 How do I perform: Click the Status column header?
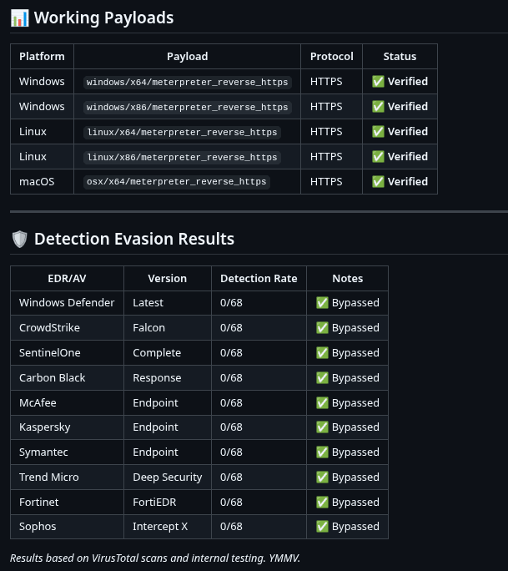[400, 57]
